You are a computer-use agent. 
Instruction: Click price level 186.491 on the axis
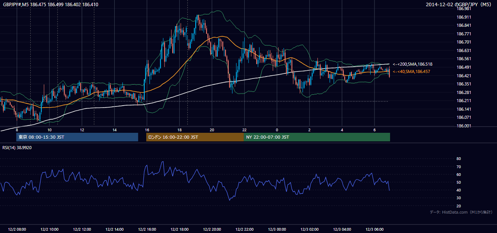click(464, 67)
